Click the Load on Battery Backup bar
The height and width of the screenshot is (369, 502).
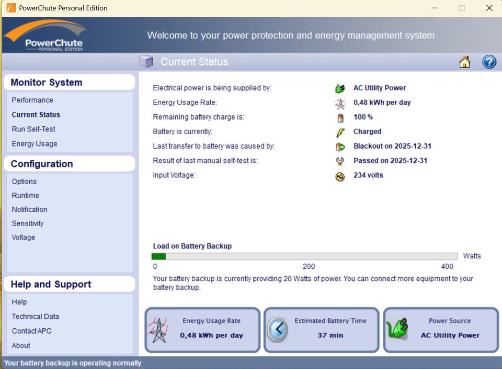point(305,256)
